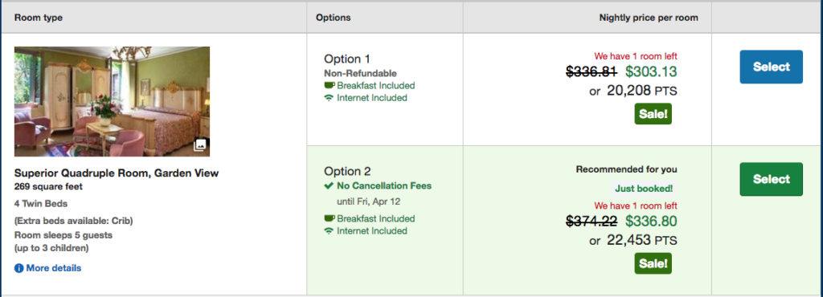
Task: Click the $336.80 discounted price
Action: pos(651,221)
